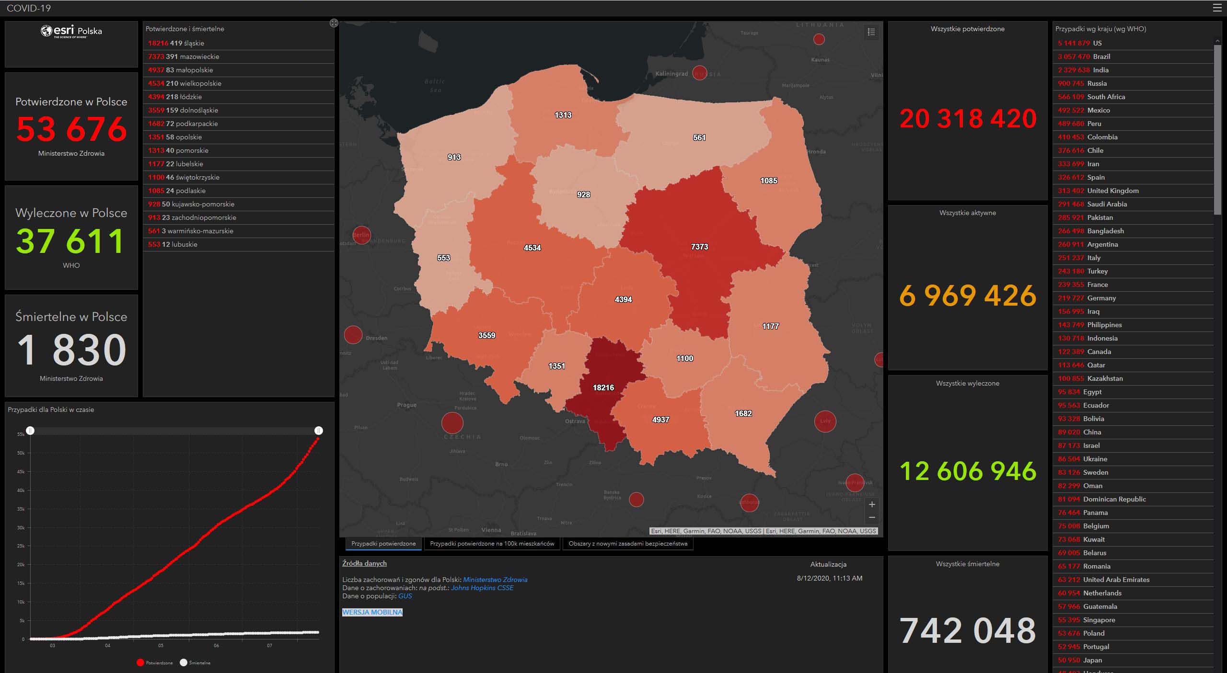Open the hamburger menu in header
Image resolution: width=1227 pixels, height=673 pixels.
pos(1217,8)
